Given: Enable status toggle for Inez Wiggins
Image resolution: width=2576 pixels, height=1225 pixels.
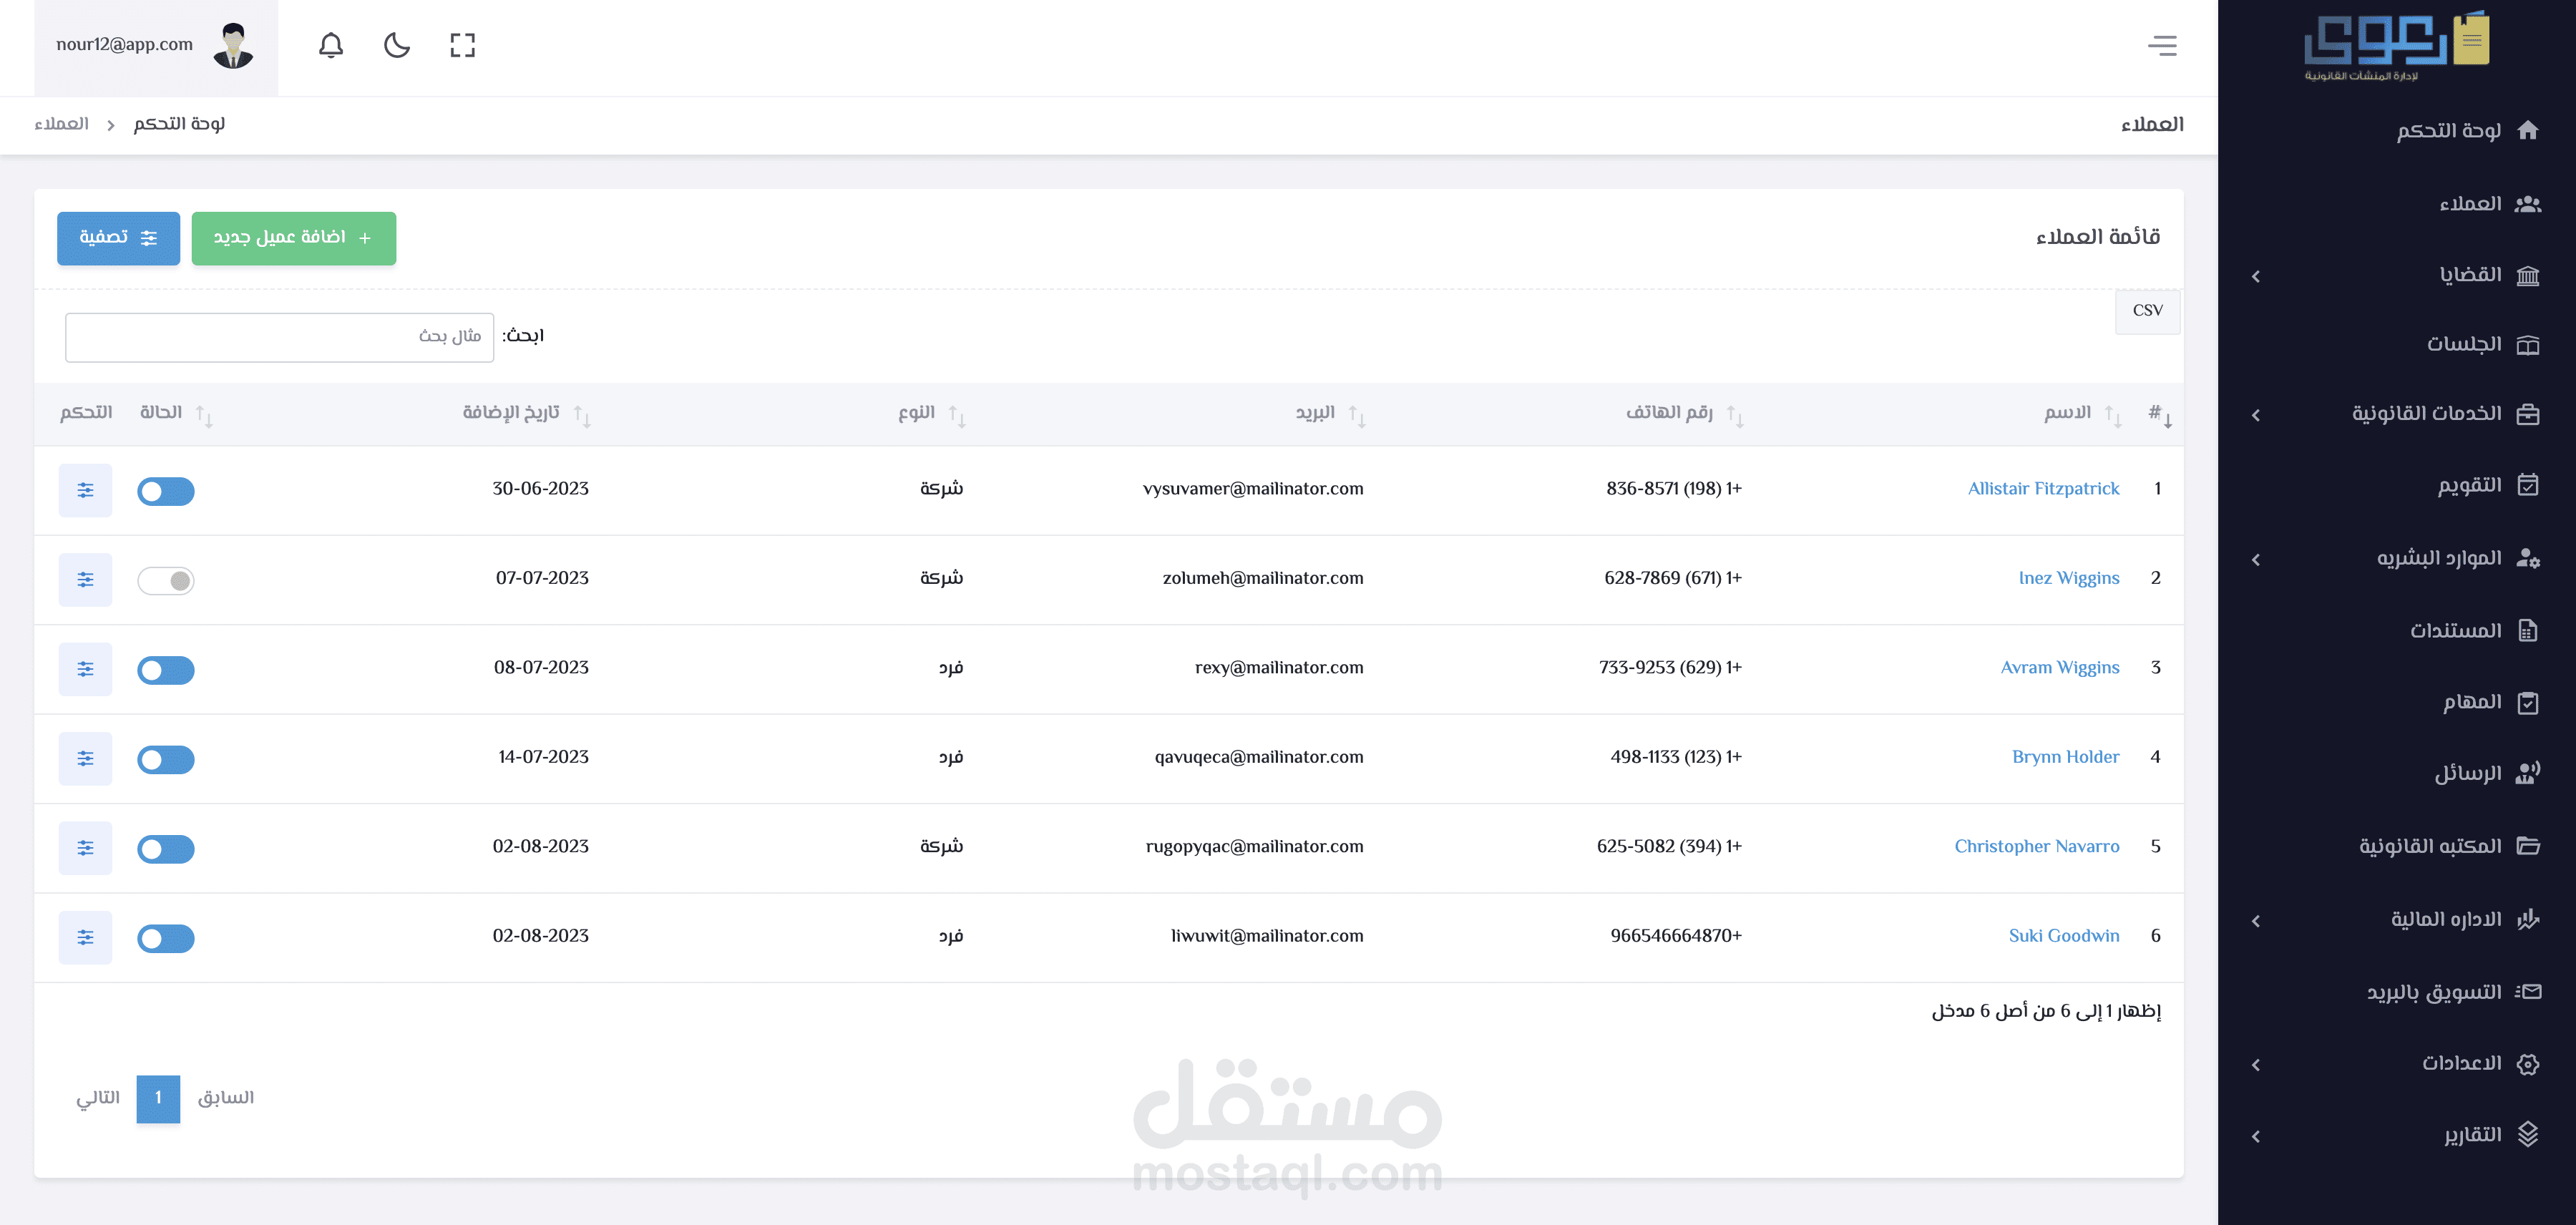Looking at the screenshot, I should click(166, 581).
